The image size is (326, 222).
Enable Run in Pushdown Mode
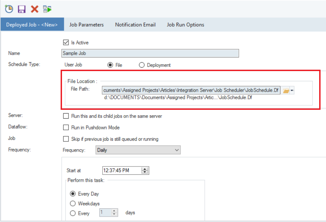(x=66, y=127)
